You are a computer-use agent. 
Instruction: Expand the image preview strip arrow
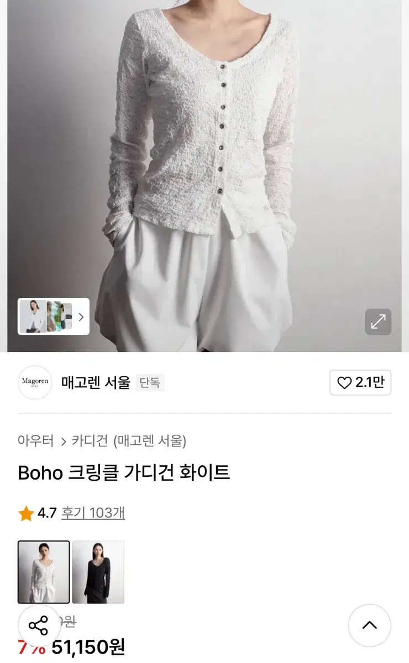[x=81, y=317]
